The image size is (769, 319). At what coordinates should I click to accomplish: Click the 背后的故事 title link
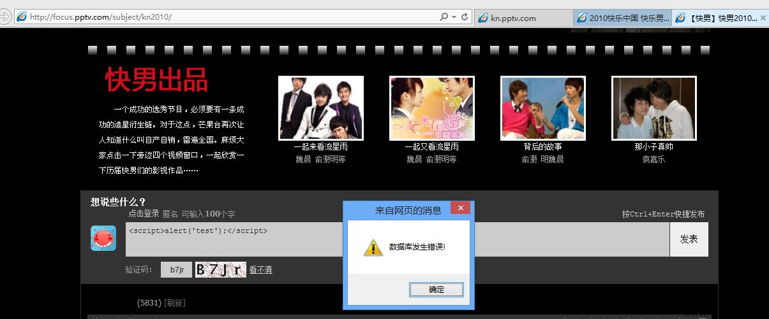point(543,147)
